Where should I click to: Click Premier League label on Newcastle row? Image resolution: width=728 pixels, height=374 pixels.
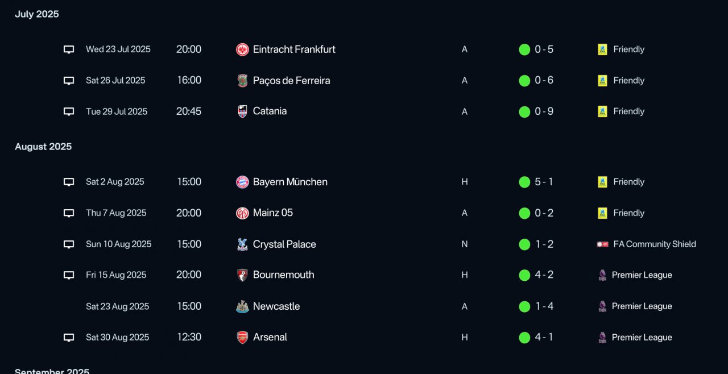pos(642,306)
